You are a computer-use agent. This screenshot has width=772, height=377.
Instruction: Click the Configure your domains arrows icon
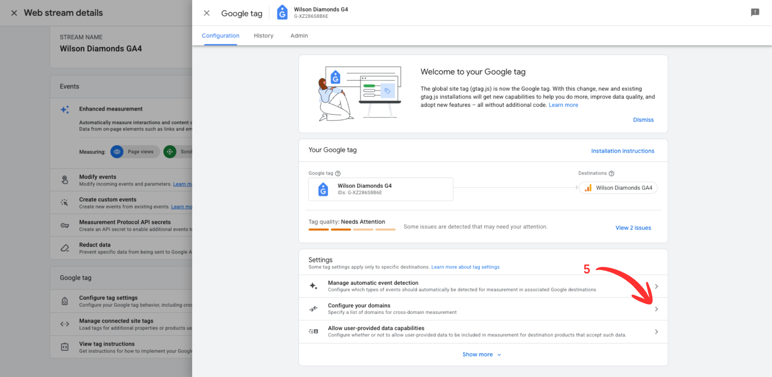pos(313,309)
